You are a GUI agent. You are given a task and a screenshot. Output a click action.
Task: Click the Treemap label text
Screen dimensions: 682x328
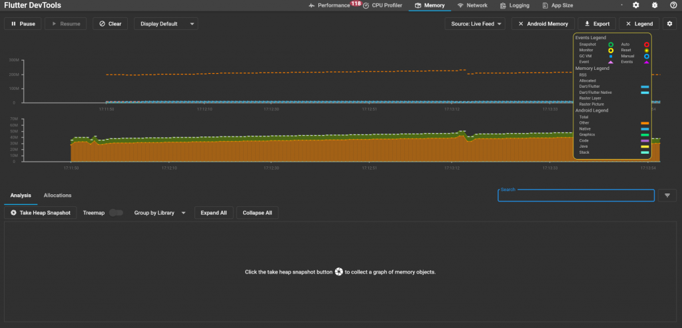94,213
